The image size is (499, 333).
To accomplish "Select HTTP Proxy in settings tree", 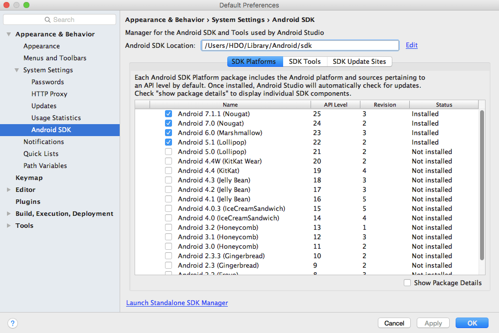I will tap(49, 94).
